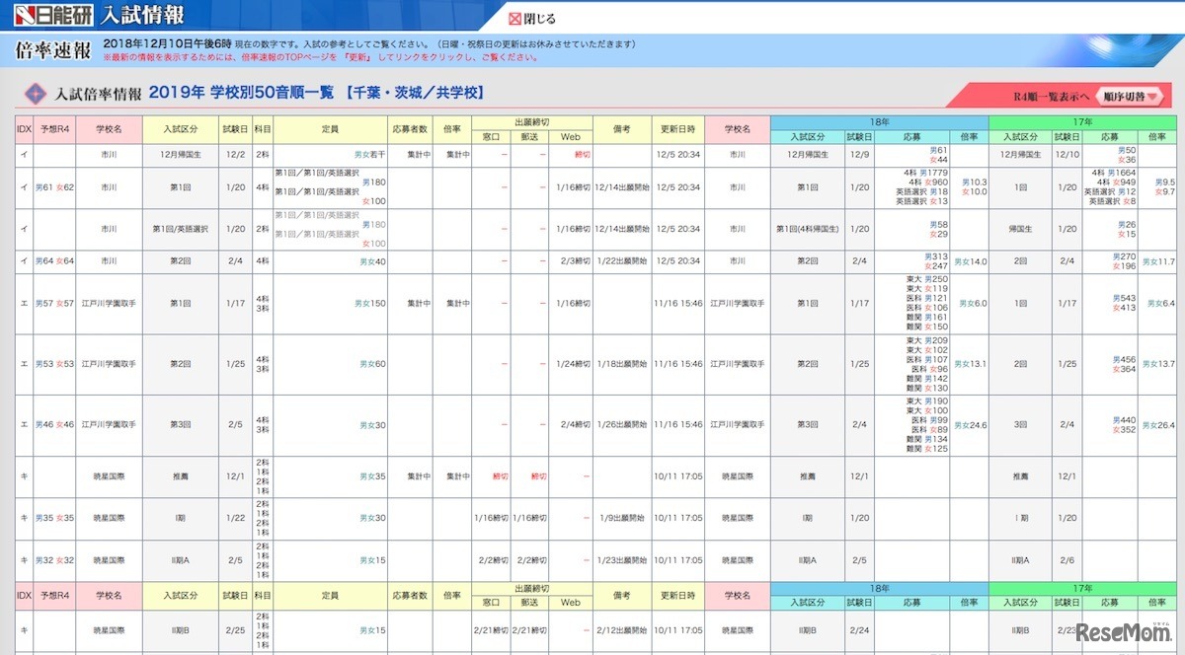Click the red X close icon
Viewport: 1185px width, 655px height.
pos(513,19)
